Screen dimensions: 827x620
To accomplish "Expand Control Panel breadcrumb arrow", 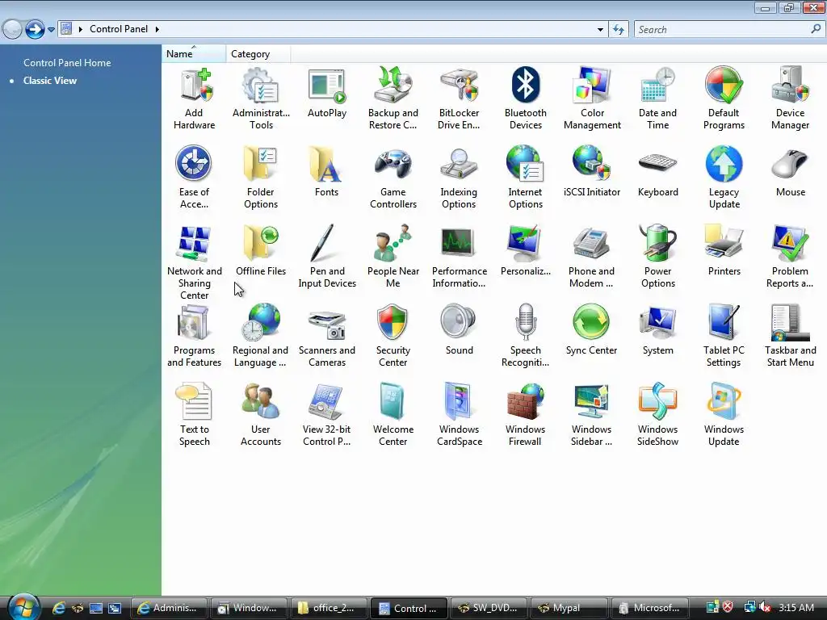I will (157, 29).
